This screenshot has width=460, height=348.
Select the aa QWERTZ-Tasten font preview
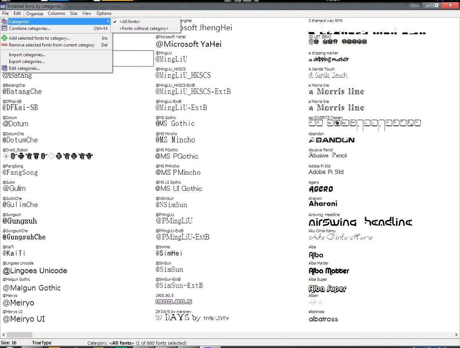[365, 123]
